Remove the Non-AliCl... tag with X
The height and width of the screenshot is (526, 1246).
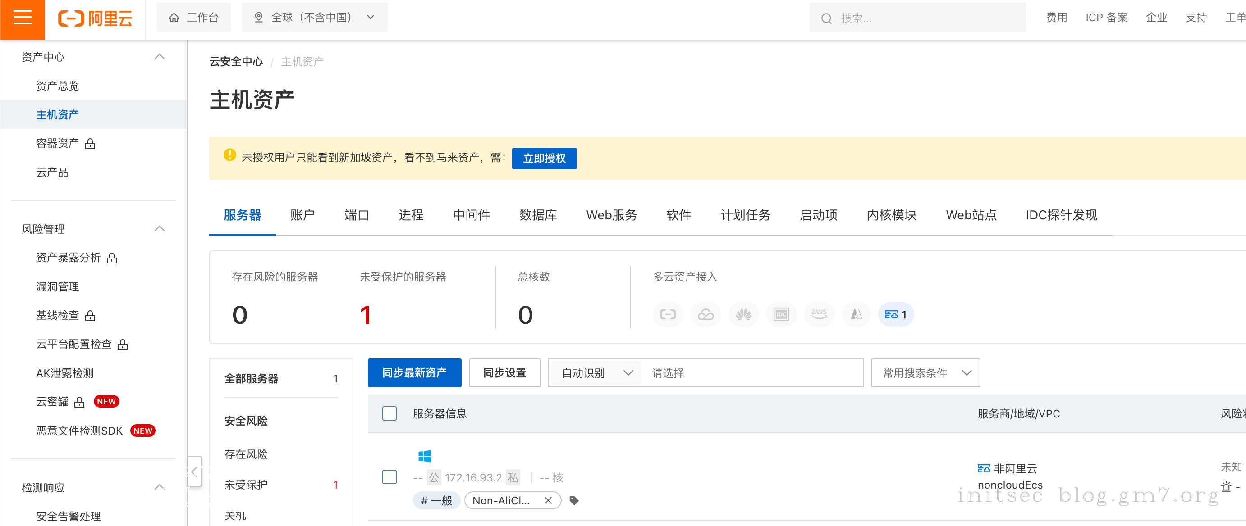pos(548,500)
